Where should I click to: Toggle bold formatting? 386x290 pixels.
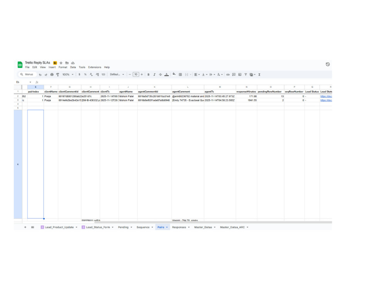[149, 75]
